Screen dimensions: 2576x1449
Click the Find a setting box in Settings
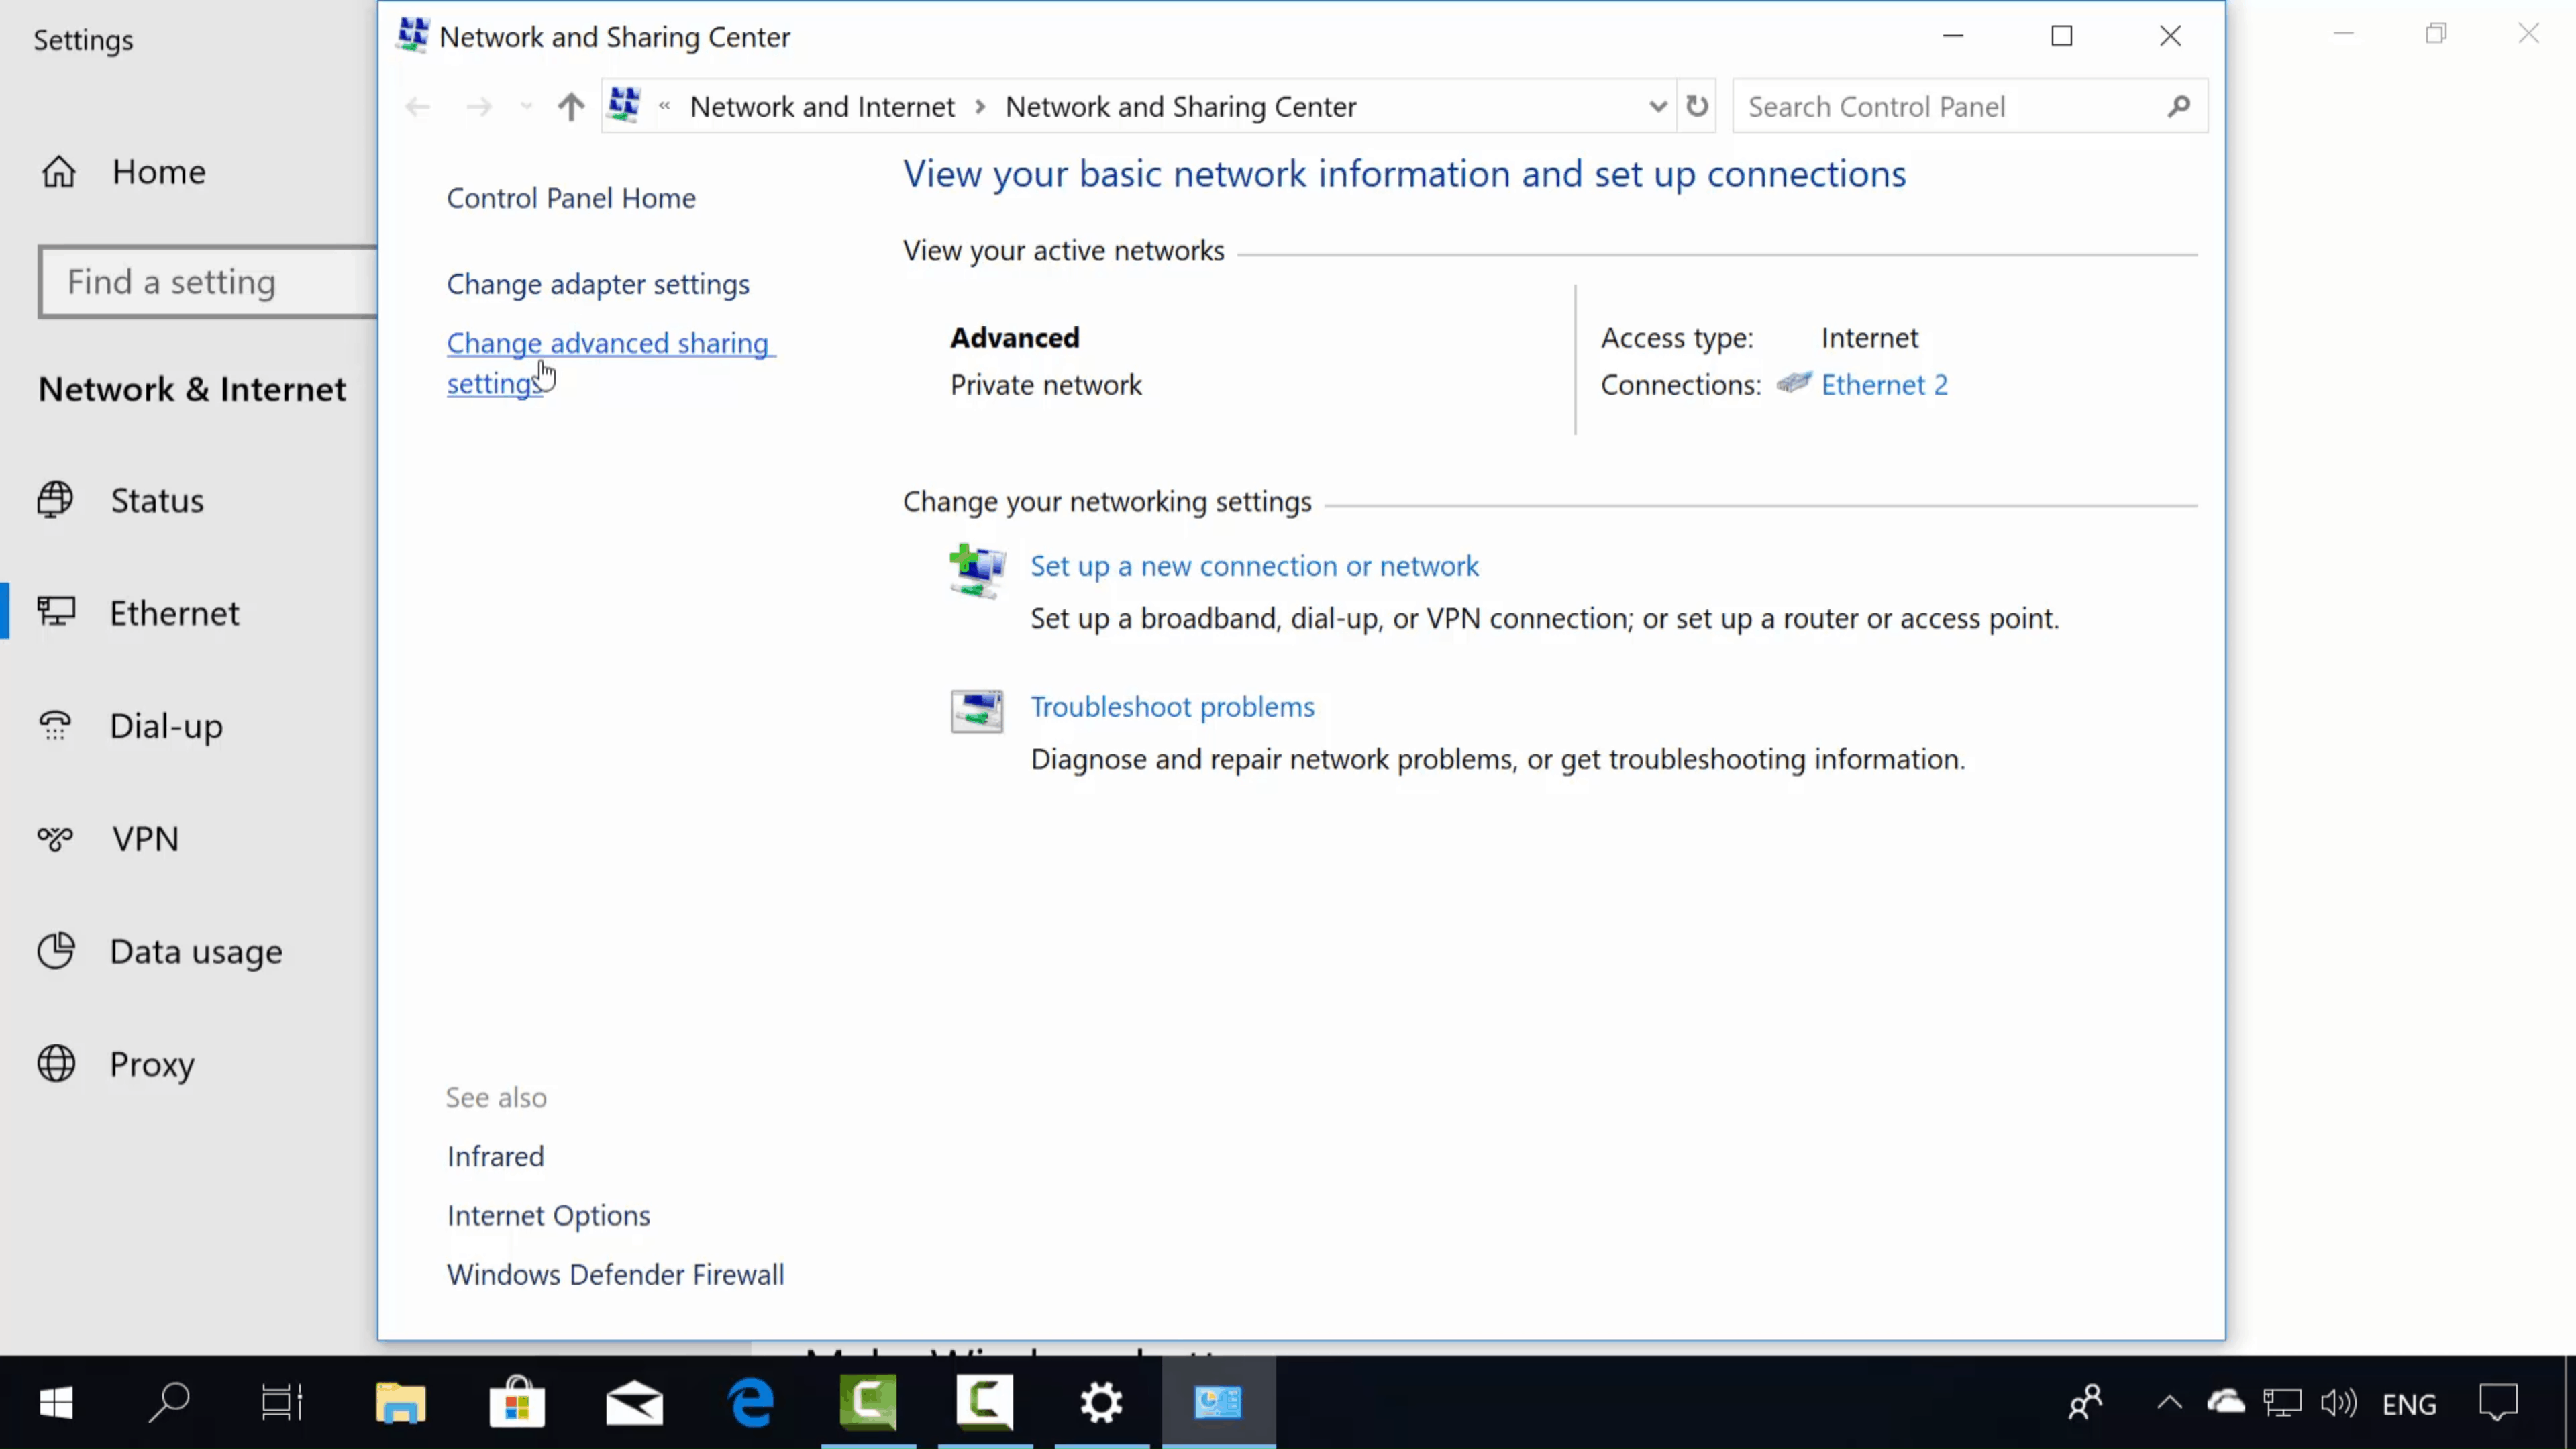click(208, 282)
